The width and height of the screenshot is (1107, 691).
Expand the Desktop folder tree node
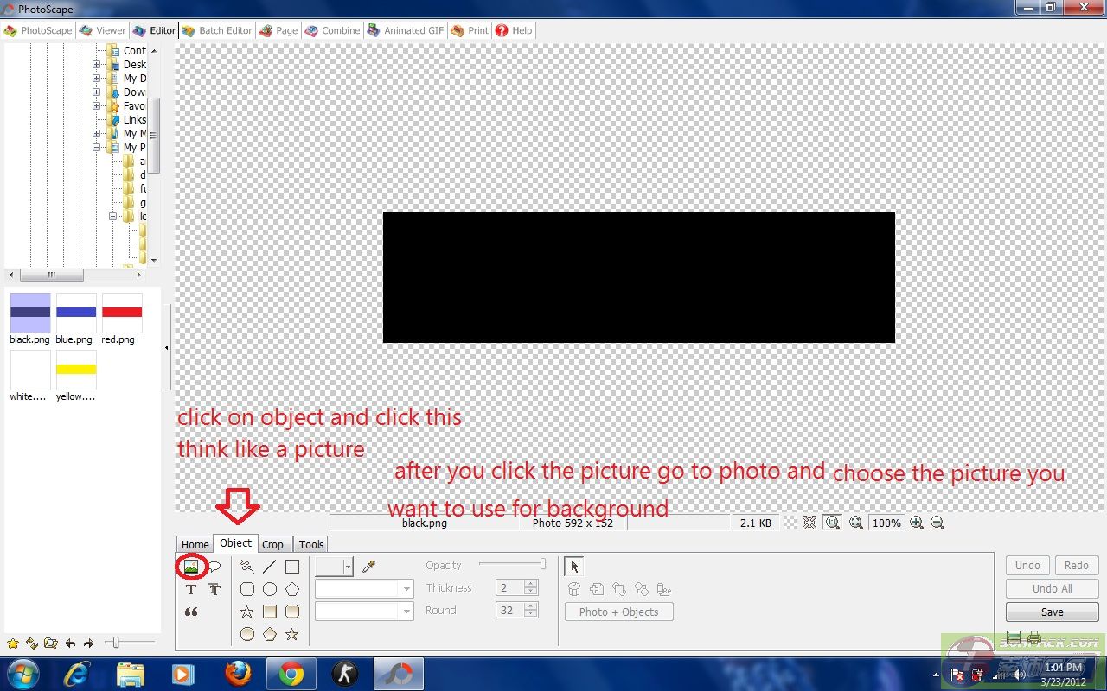pos(97,64)
